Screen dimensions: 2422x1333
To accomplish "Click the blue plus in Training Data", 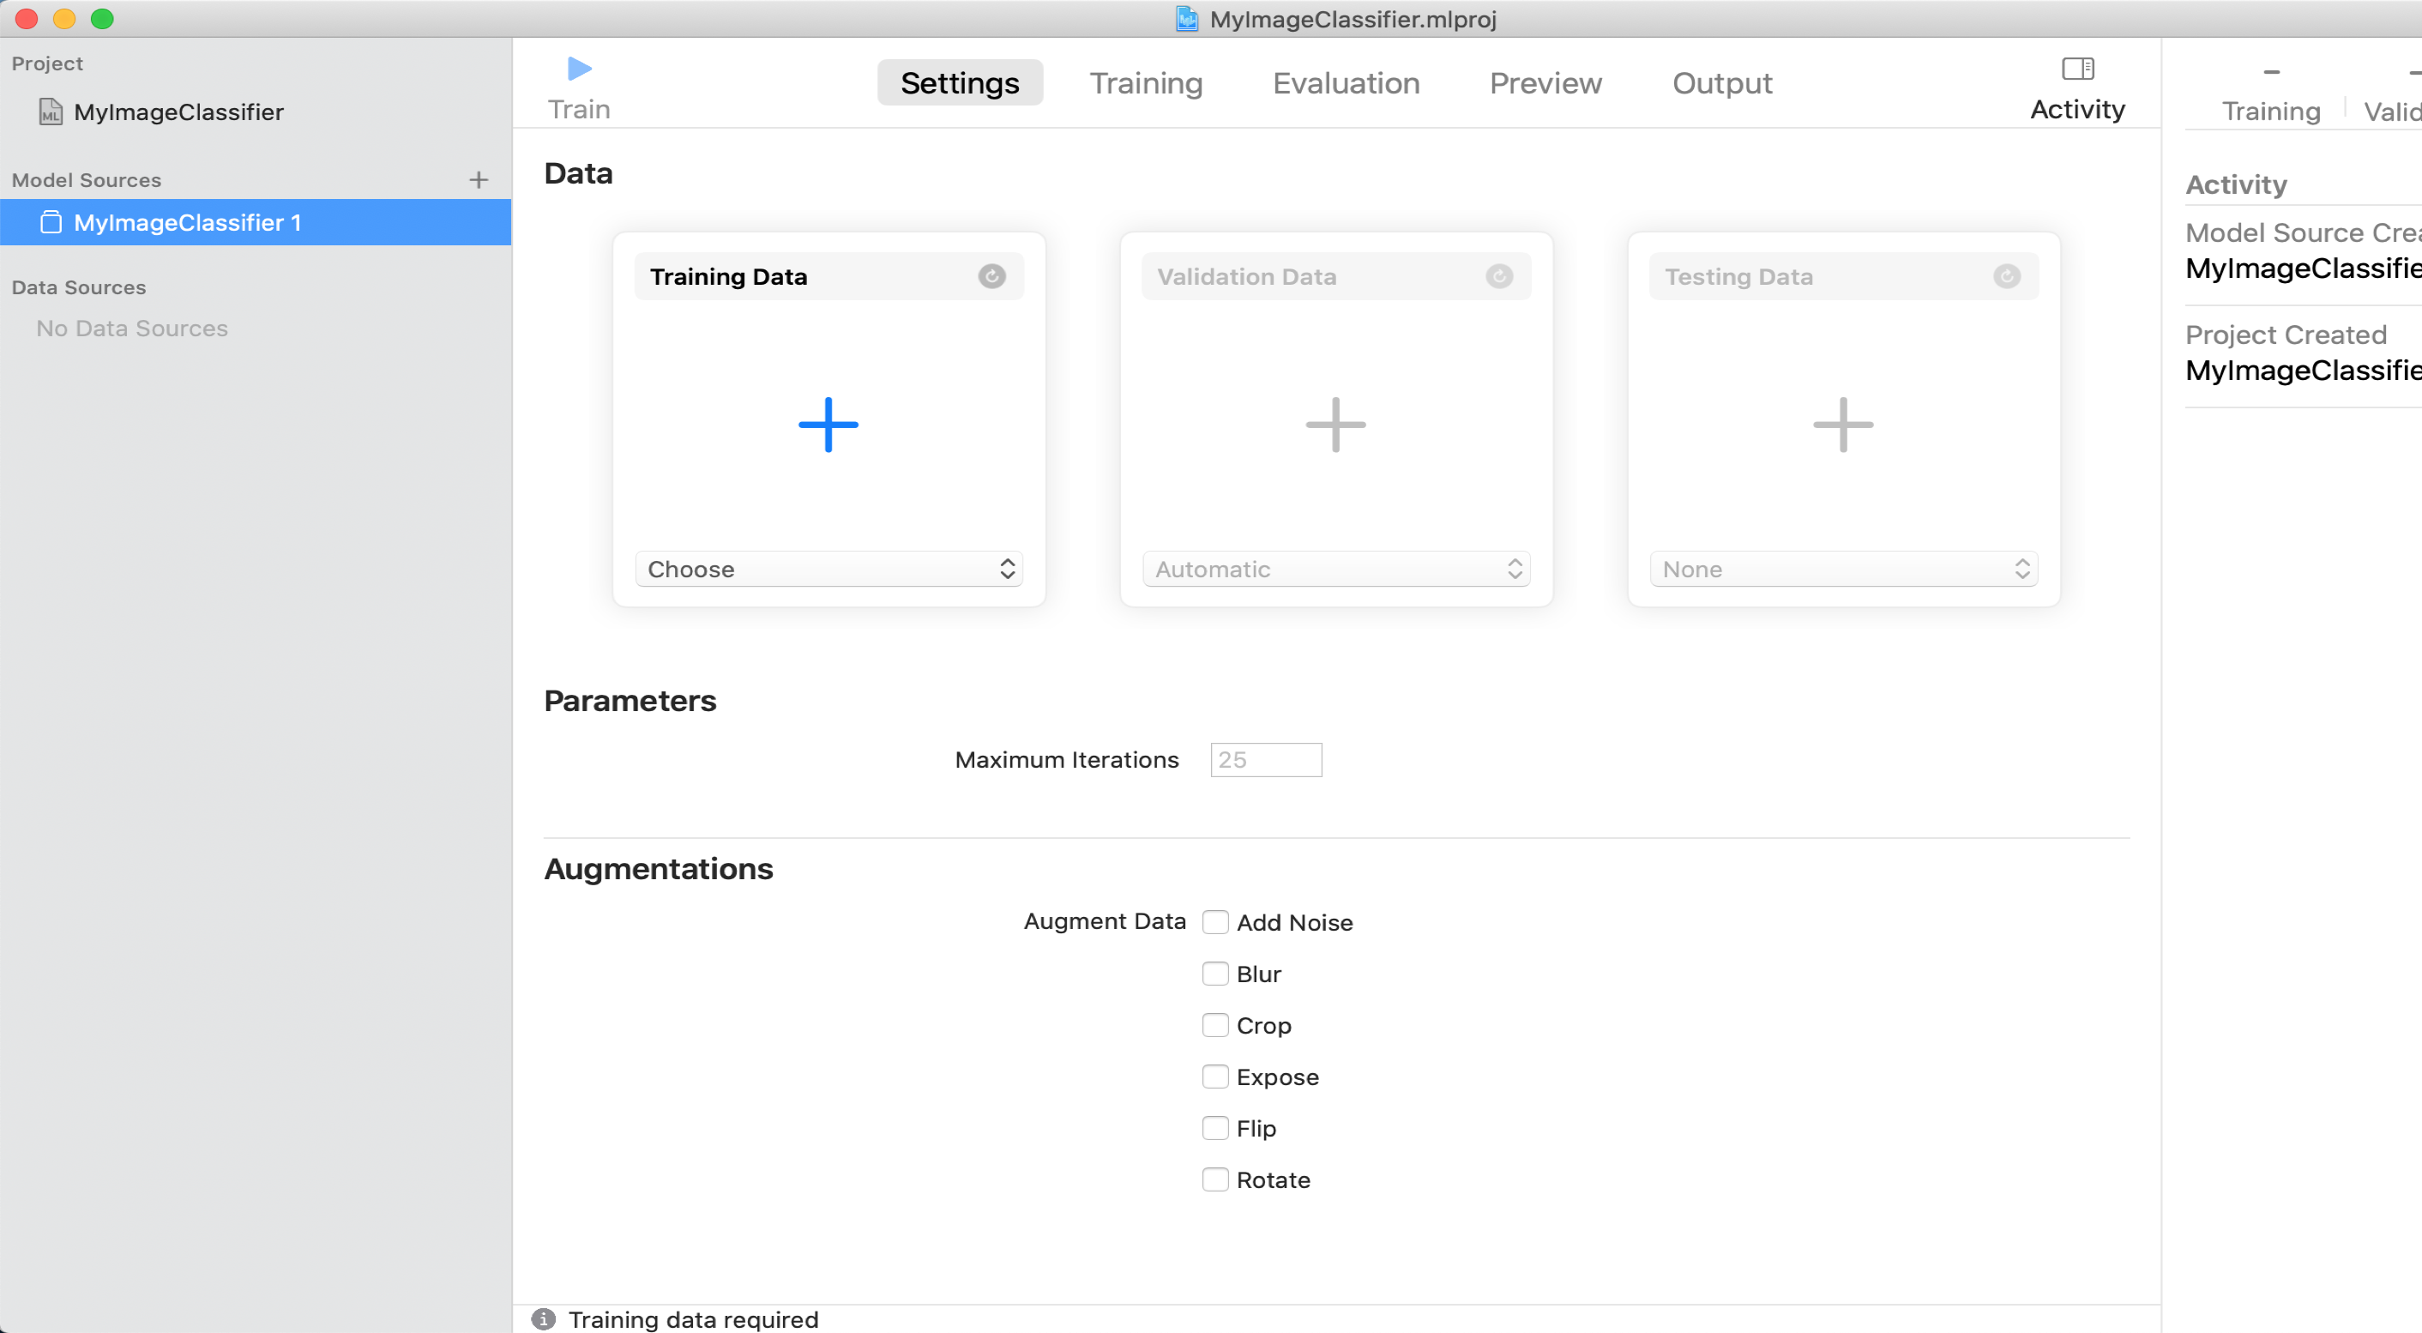I will point(828,425).
